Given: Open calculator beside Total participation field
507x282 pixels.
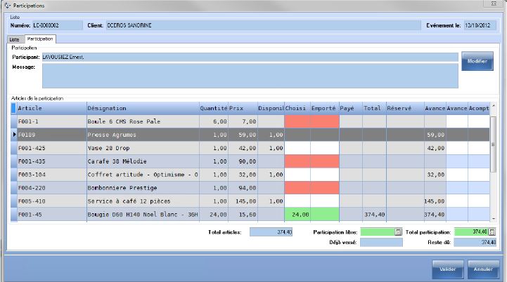Looking at the screenshot, I should [x=492, y=231].
